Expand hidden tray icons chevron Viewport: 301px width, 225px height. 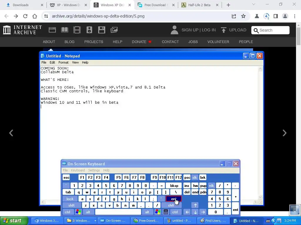[x=274, y=221]
